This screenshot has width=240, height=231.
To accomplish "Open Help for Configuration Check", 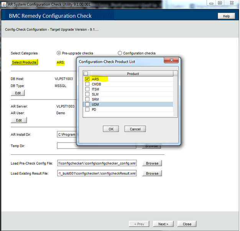I will (x=226, y=16).
